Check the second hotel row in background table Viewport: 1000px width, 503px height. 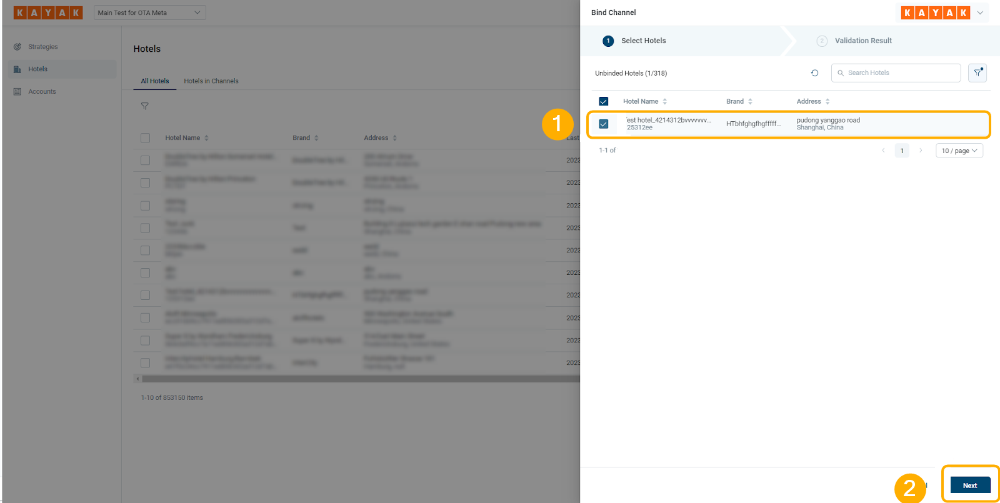146,183
